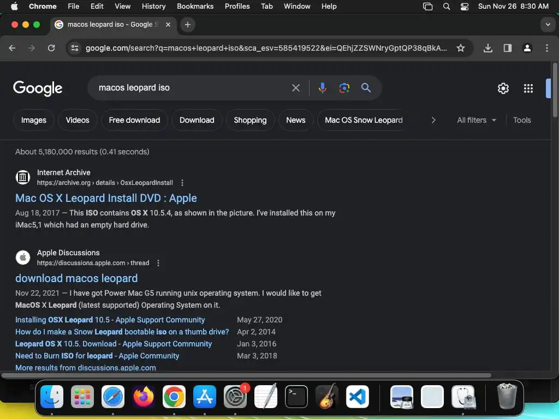Open Mac OS X Leopard Install DVD link

tap(106, 198)
